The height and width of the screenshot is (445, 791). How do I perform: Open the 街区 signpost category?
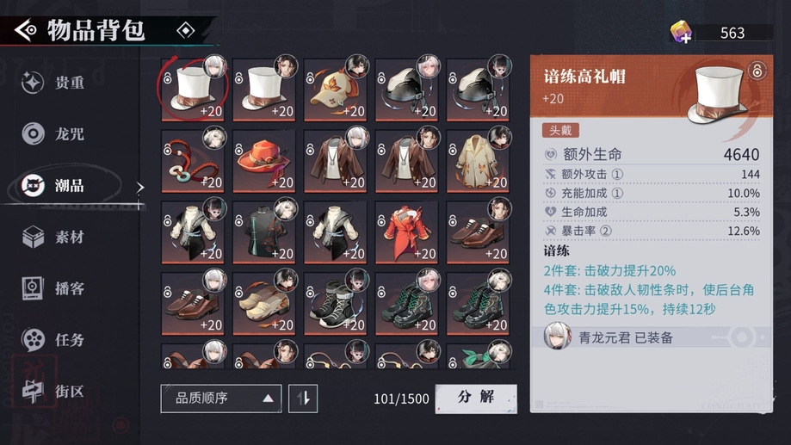click(x=53, y=391)
